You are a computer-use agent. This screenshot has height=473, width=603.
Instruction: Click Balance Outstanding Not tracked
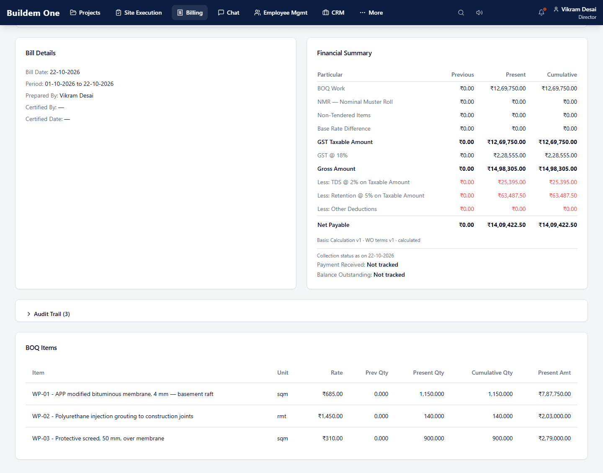click(x=389, y=275)
